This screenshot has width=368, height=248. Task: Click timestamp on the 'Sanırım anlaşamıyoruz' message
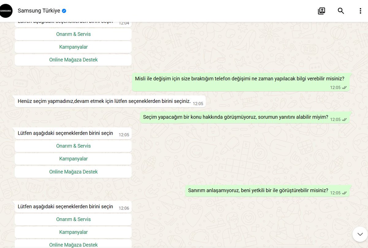click(x=335, y=193)
